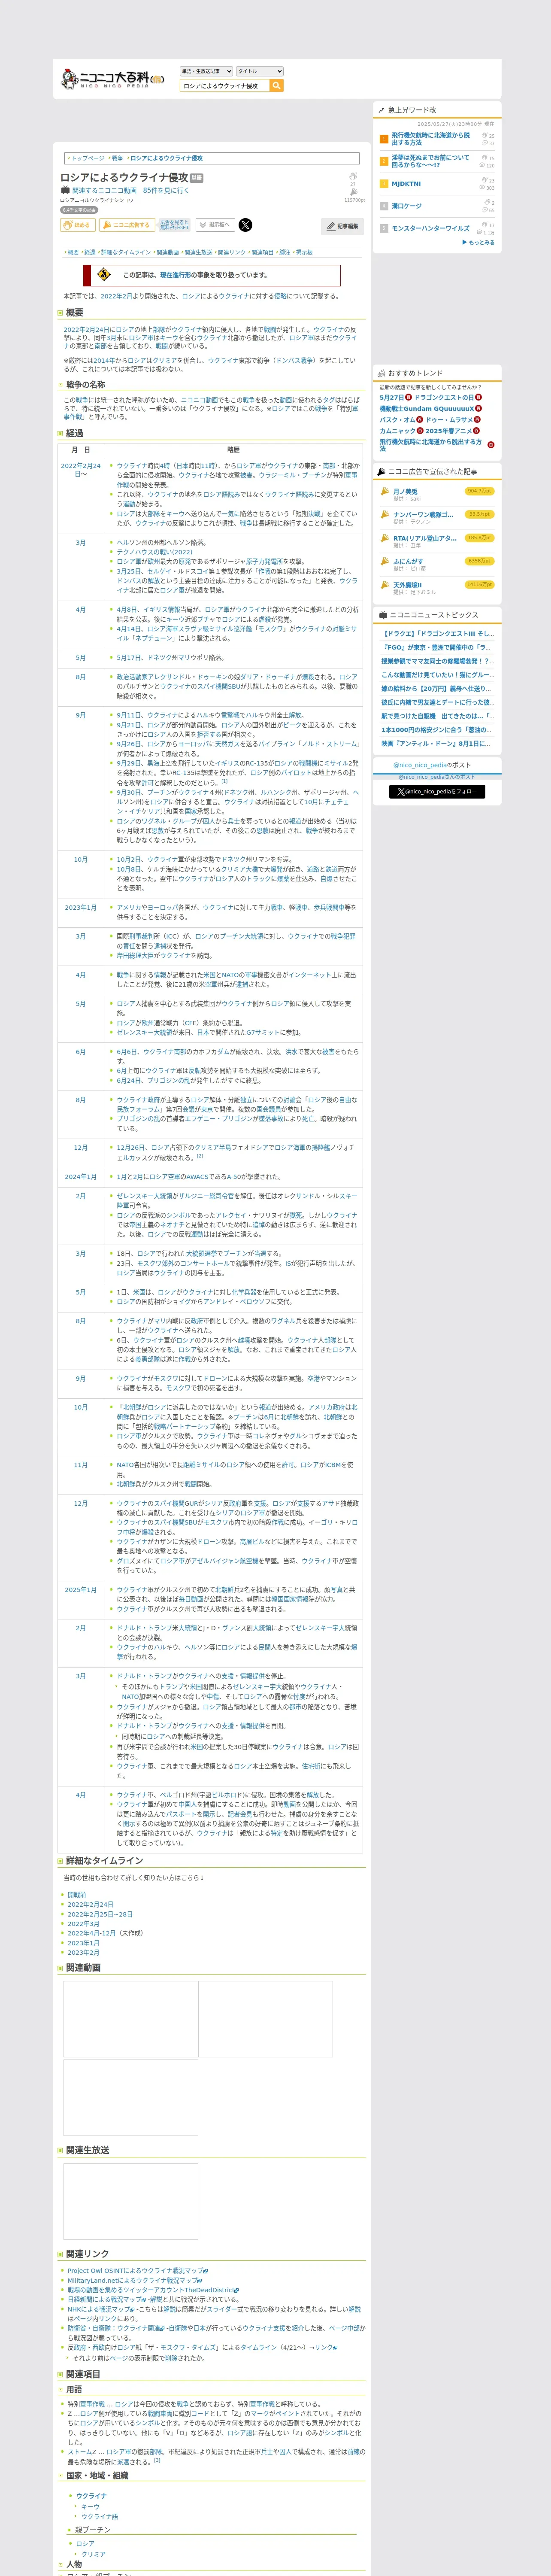The image size is (551, 2576).
Task: Open advertised article 月ノ美兎
Action: [x=405, y=491]
